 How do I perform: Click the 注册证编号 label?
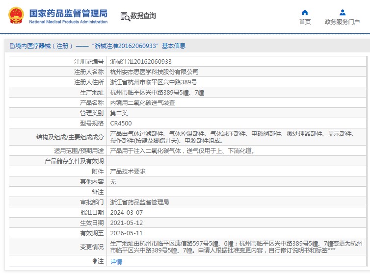coord(89,62)
